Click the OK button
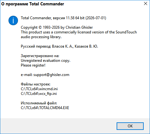The width and height of the screenshot is (150, 134). [130, 126]
